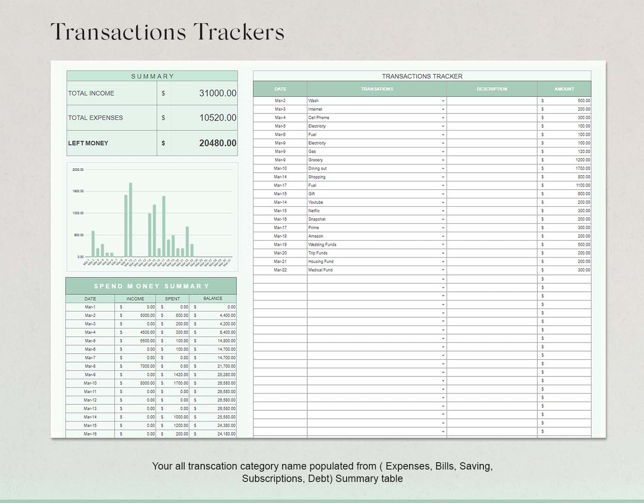The image size is (644, 503).
Task: Open the Shopping transaction dropdown arrow
Action: [443, 177]
